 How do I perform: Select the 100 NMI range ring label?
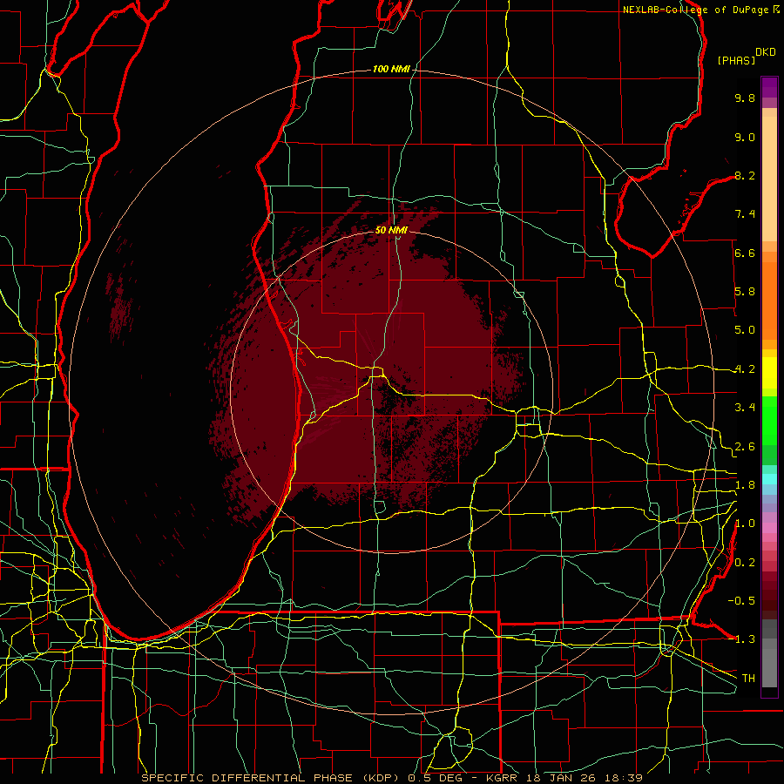[x=391, y=69]
